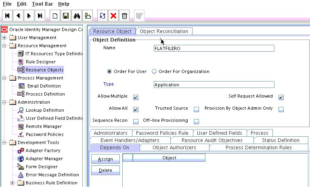This screenshot has height=188, width=310.
Task: Go to next record arrow icon
Action: [29, 16]
